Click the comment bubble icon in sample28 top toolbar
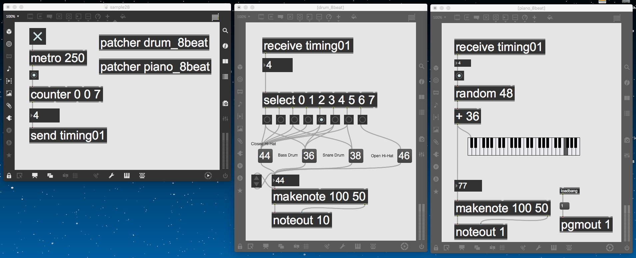This screenshot has height=258, width=636. [x=49, y=16]
